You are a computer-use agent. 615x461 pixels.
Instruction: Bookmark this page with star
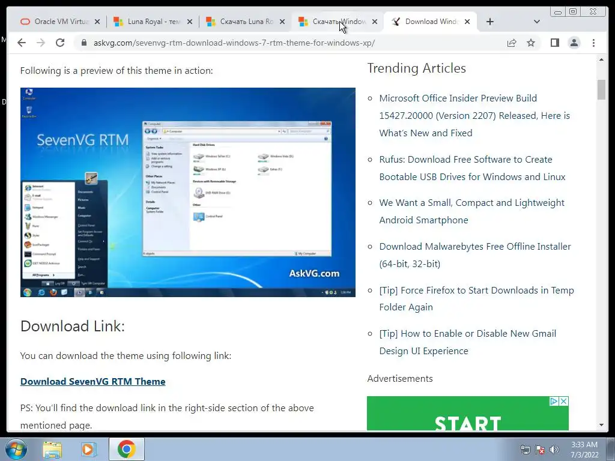531,43
